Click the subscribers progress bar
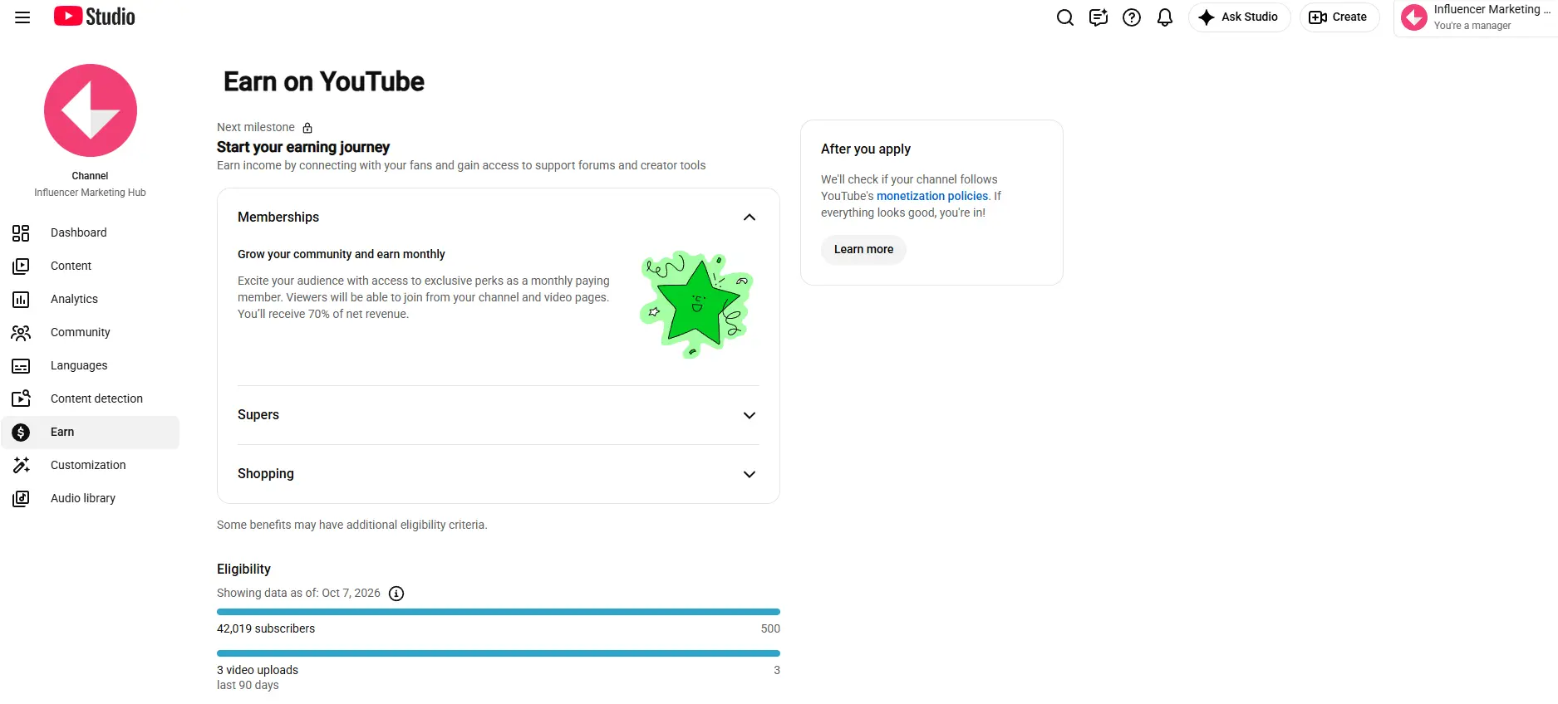Viewport: 1558px width, 704px height. coord(499,612)
